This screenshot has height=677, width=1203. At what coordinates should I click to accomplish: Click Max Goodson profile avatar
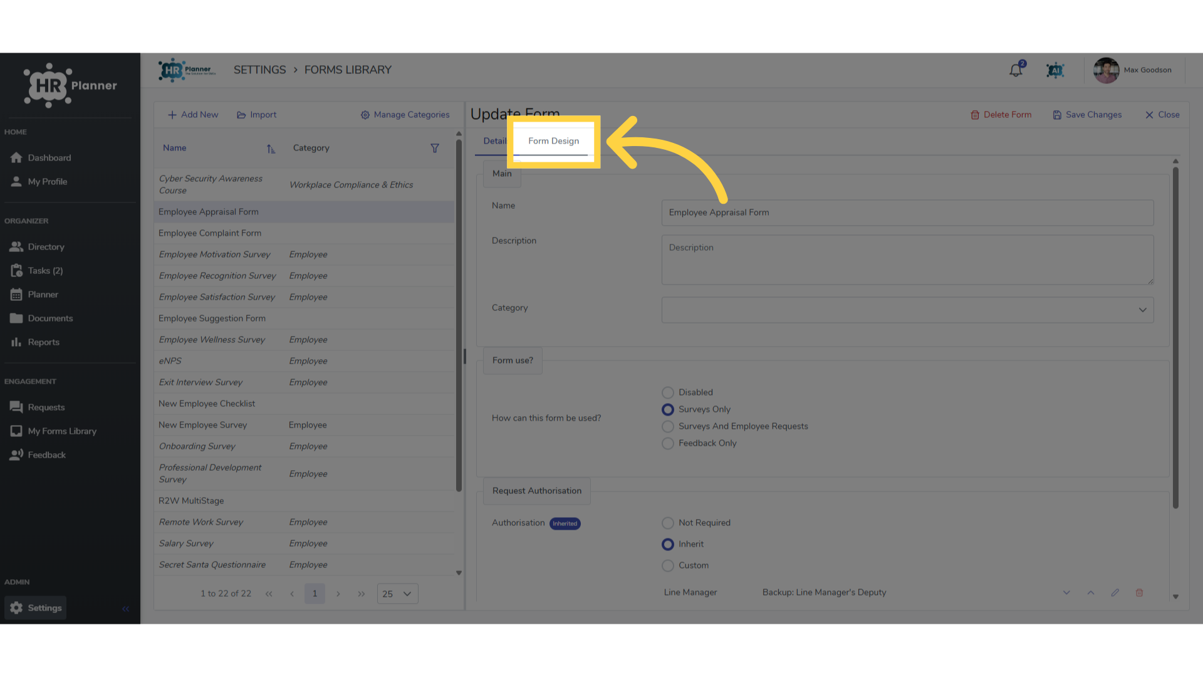click(1106, 70)
